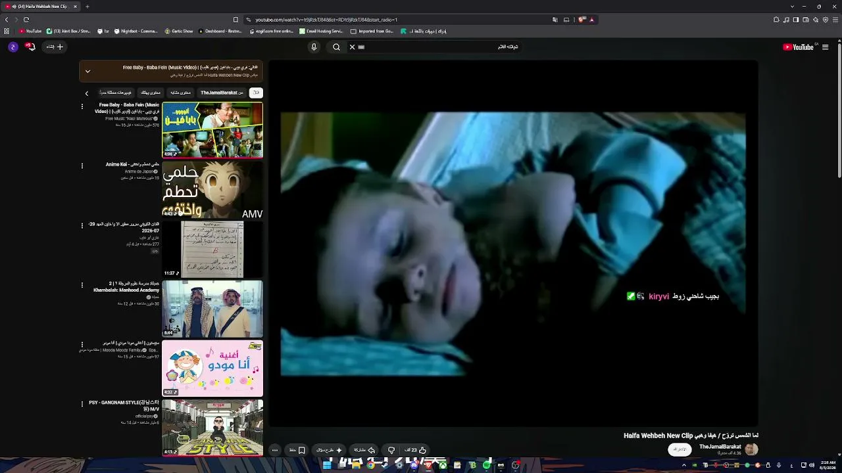Open the YouTube guide hamburger menu
This screenshot has height=473, width=842.
coord(825,47)
